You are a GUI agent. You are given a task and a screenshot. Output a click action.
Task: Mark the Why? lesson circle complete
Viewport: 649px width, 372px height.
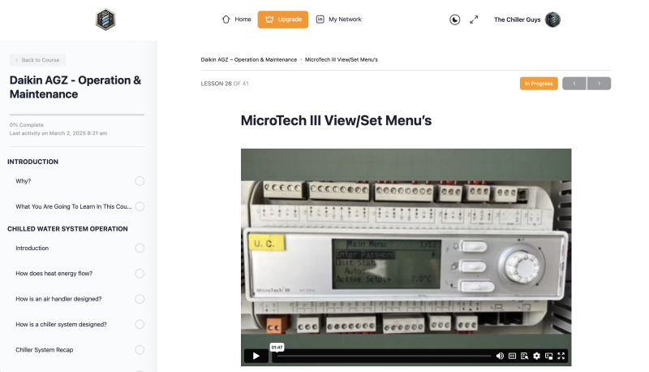(x=140, y=181)
